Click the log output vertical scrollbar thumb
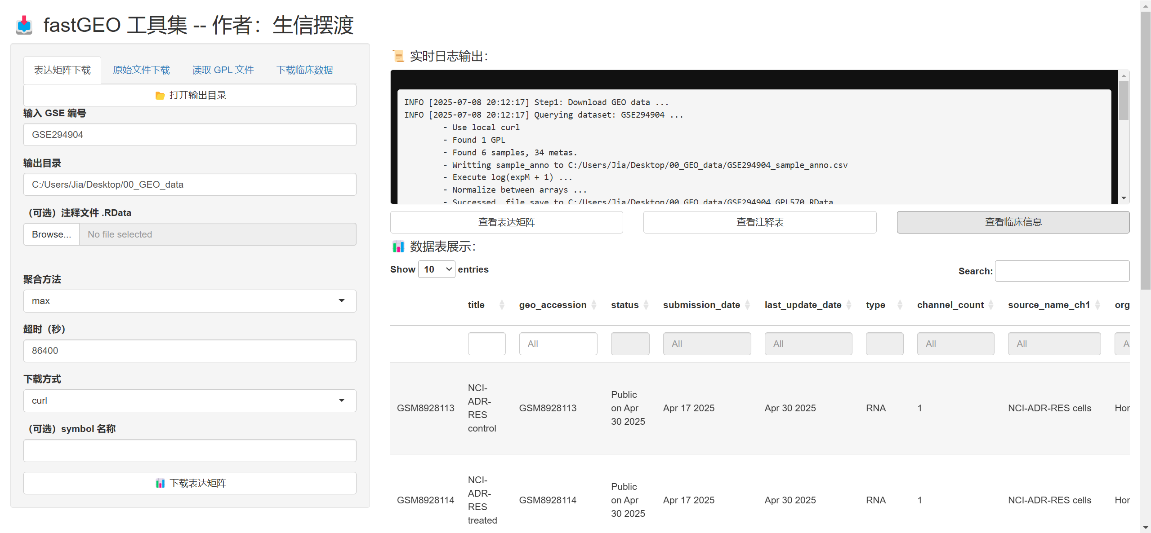This screenshot has width=1151, height=533. click(x=1124, y=101)
